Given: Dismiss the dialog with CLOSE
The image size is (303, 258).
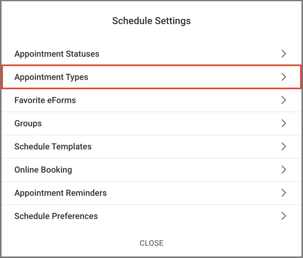Looking at the screenshot, I should [151, 243].
